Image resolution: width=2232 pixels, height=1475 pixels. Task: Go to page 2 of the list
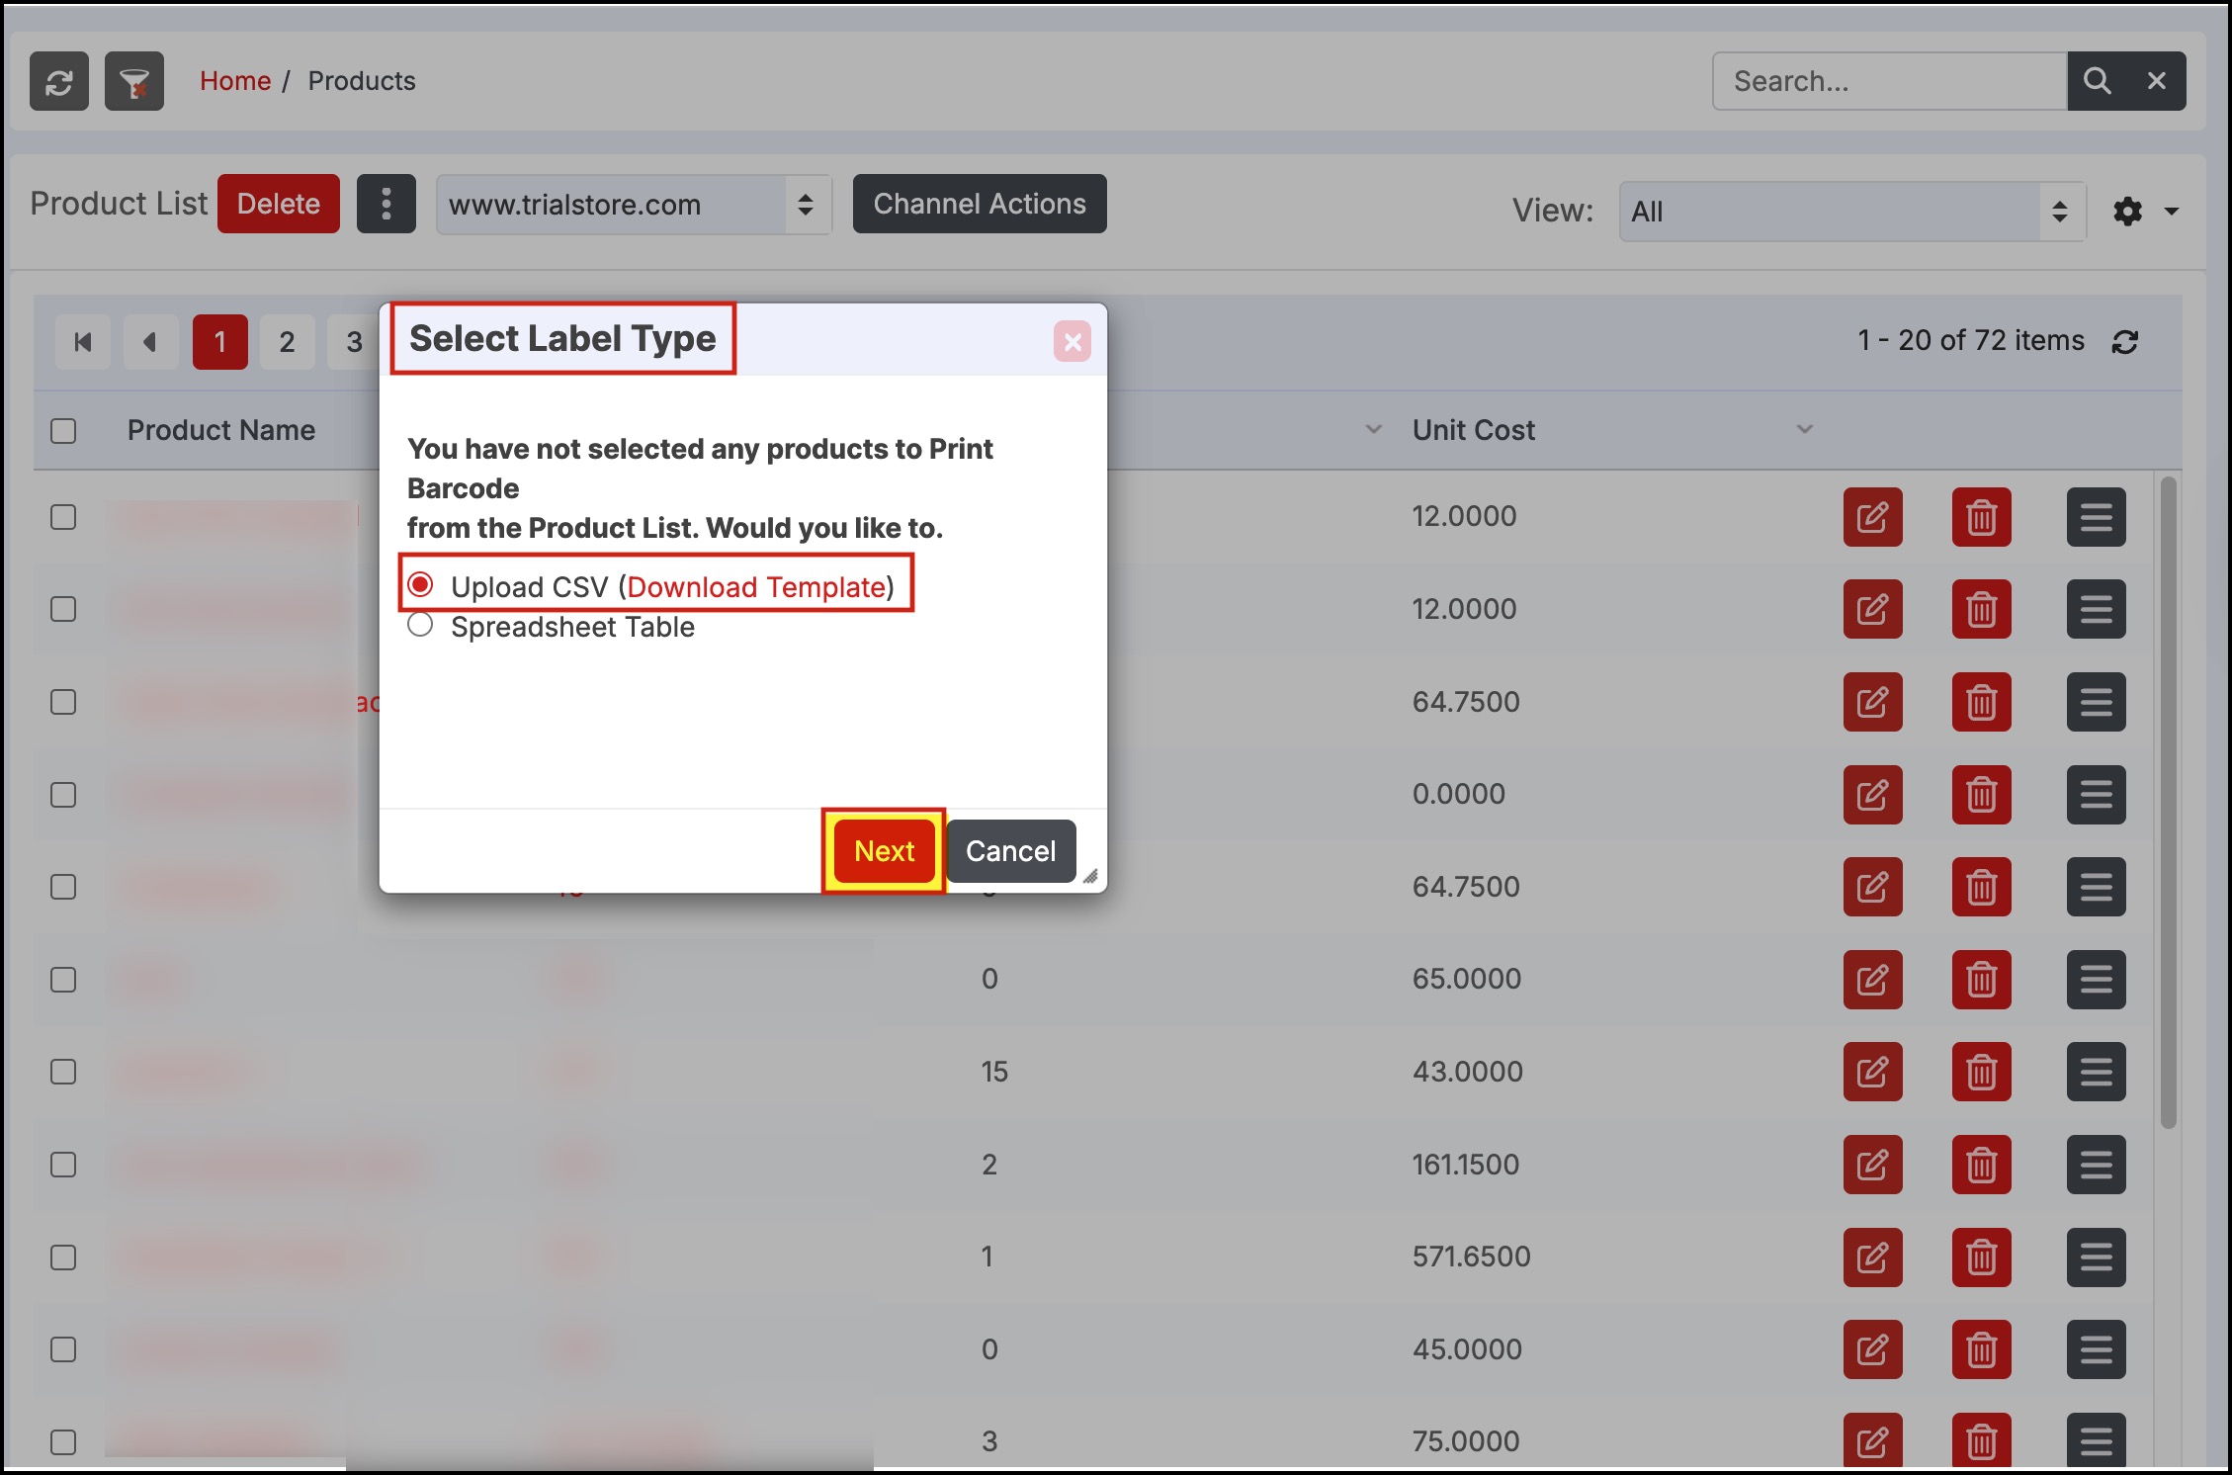tap(287, 342)
